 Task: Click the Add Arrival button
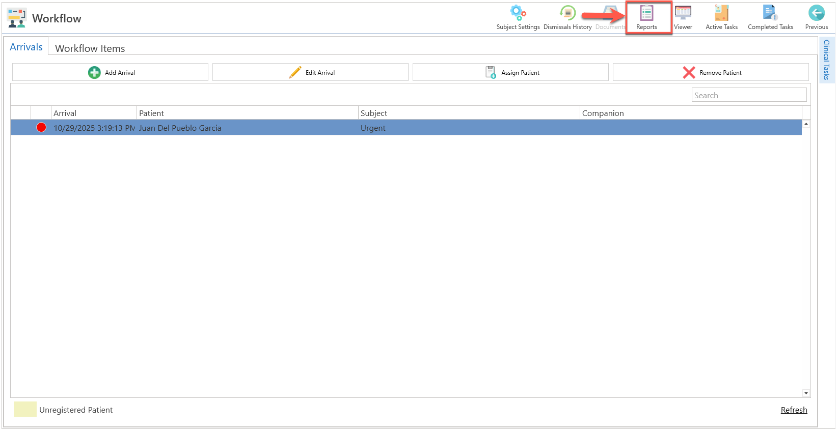[x=110, y=72]
